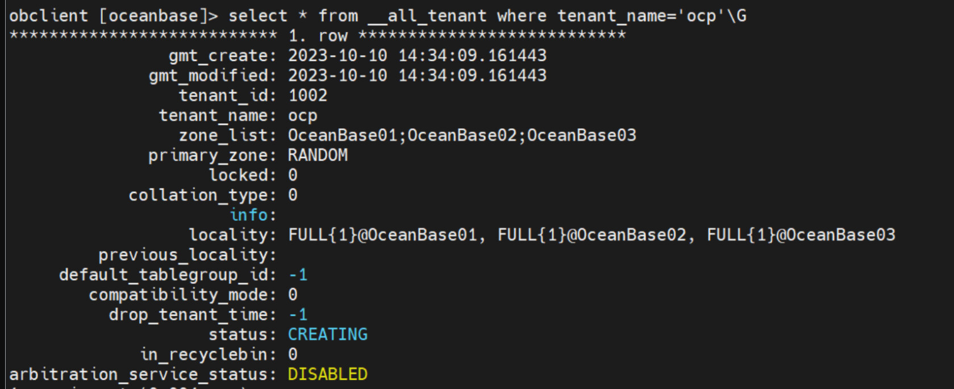Click the obclient [oceanbase] prompt text
Screen dimensions: 954x389
tap(114, 16)
